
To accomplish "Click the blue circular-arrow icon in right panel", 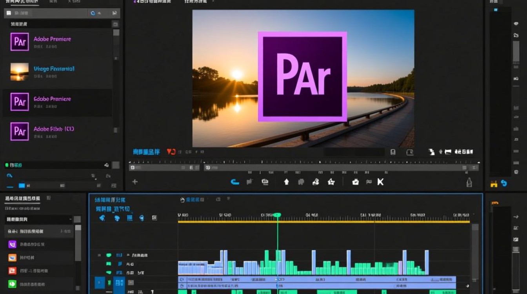I will coord(504,183).
